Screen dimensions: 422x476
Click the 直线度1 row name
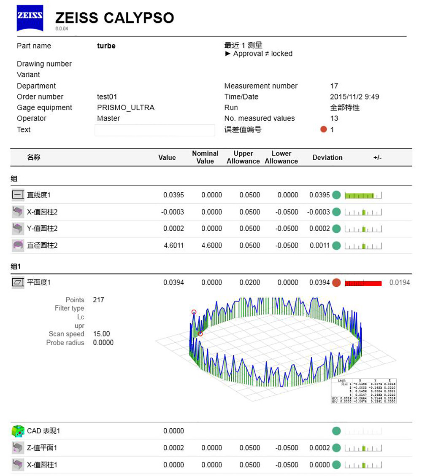[38, 195]
